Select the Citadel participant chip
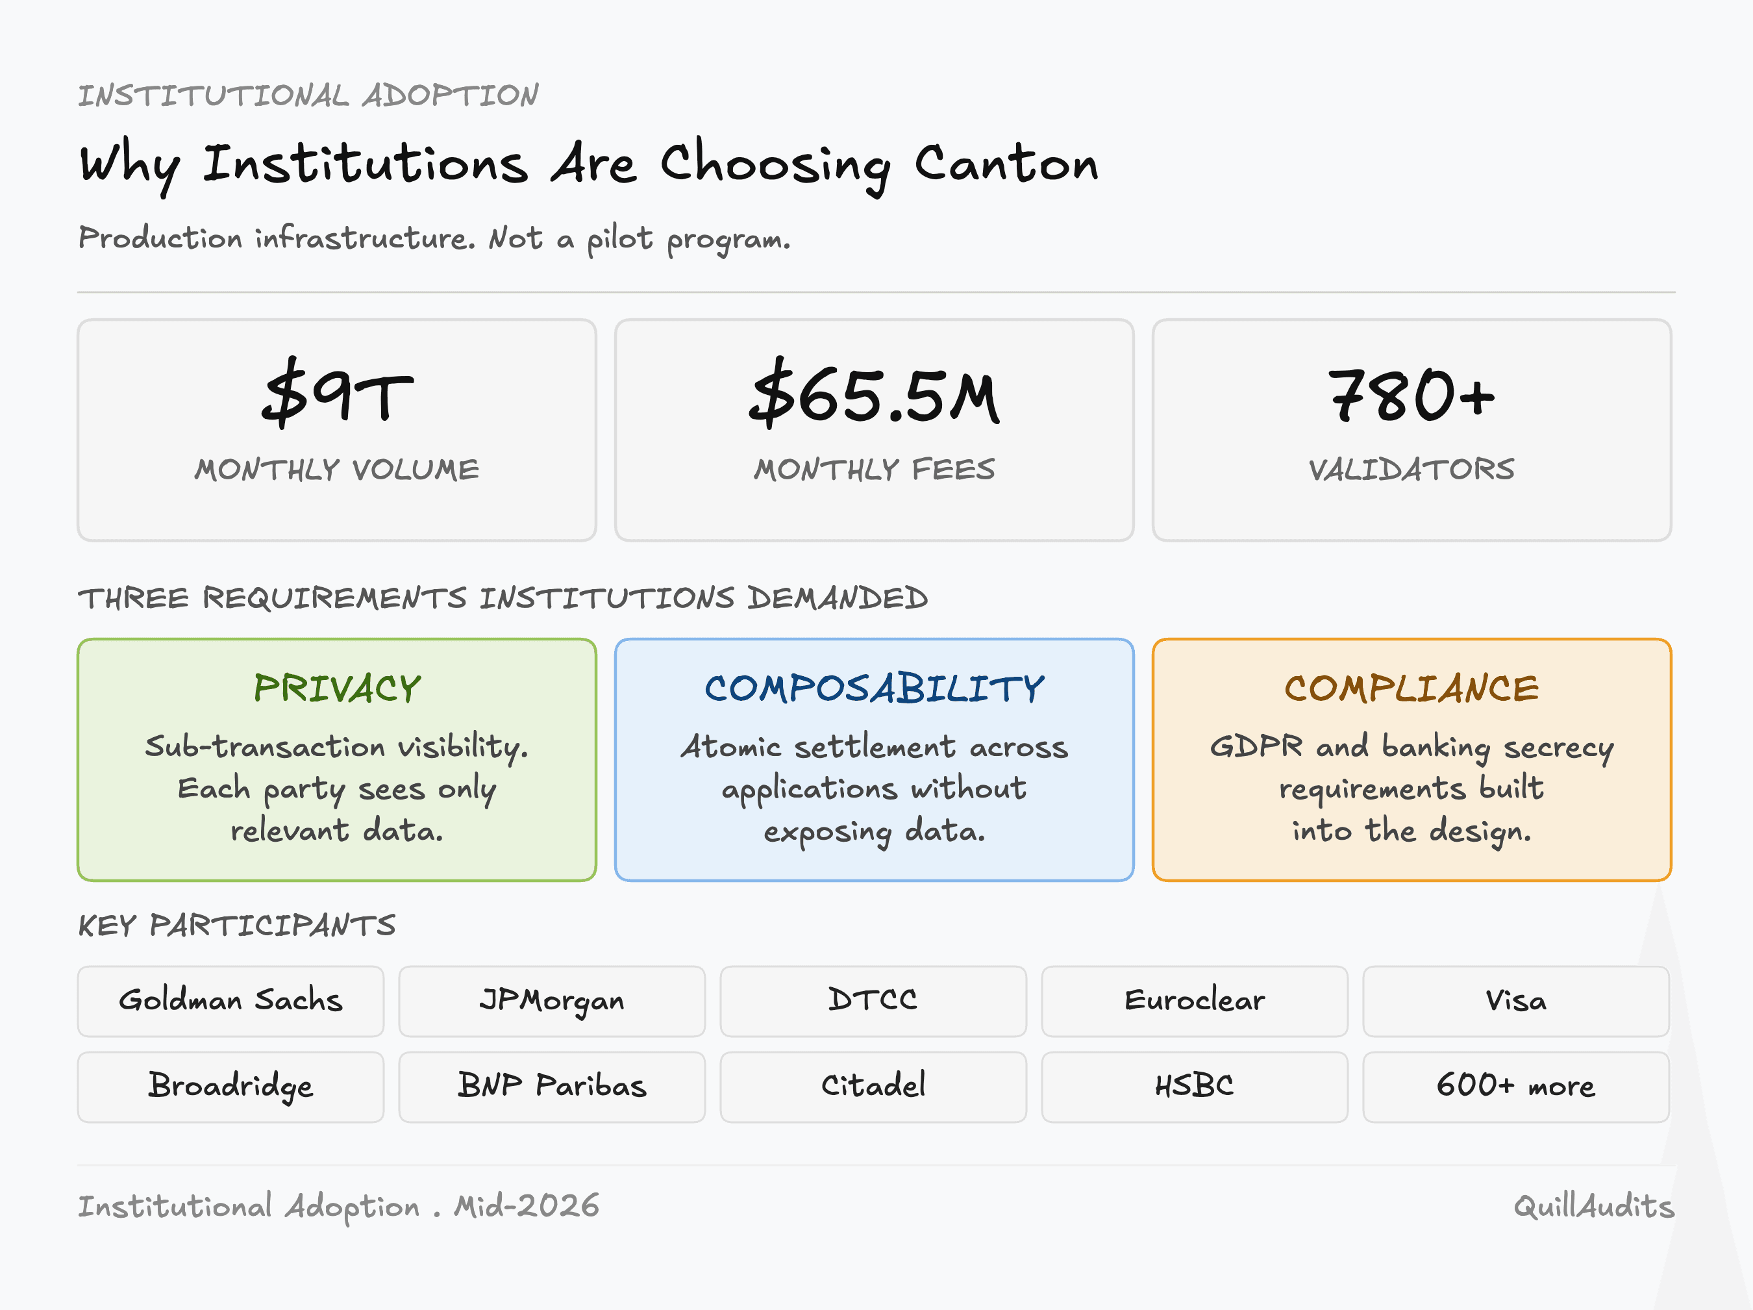This screenshot has width=1753, height=1310. tap(873, 1087)
